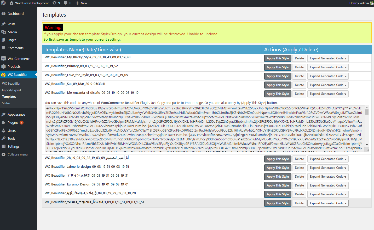Click the WC Beautifier icon in sidebar

[x=3, y=75]
